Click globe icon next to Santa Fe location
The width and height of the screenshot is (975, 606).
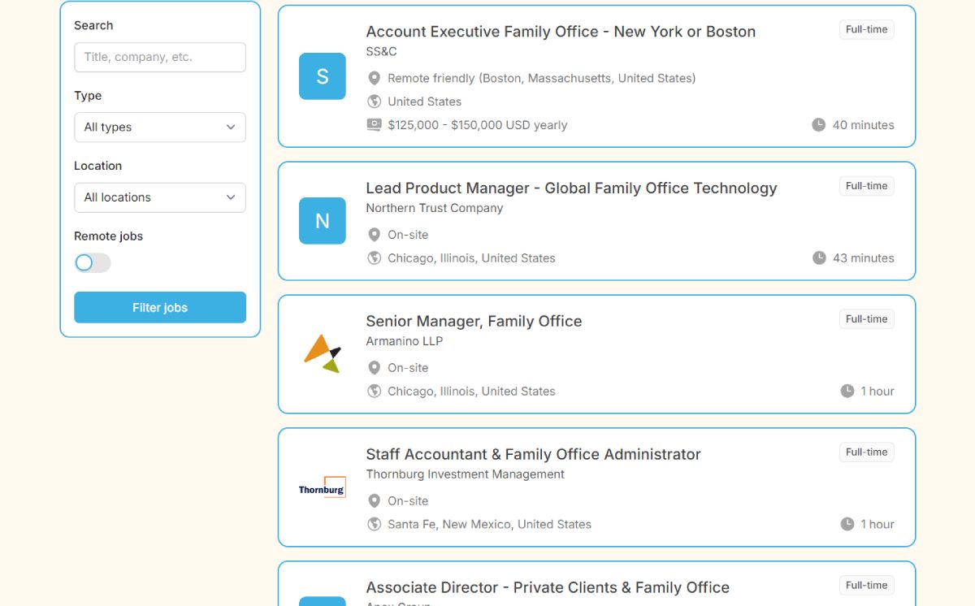[374, 525]
